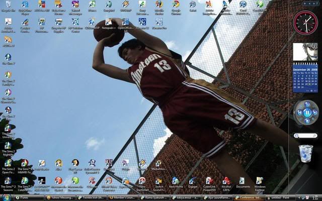Launch Nero Home from the desktop
This screenshot has width=322, height=201.
[175, 181]
